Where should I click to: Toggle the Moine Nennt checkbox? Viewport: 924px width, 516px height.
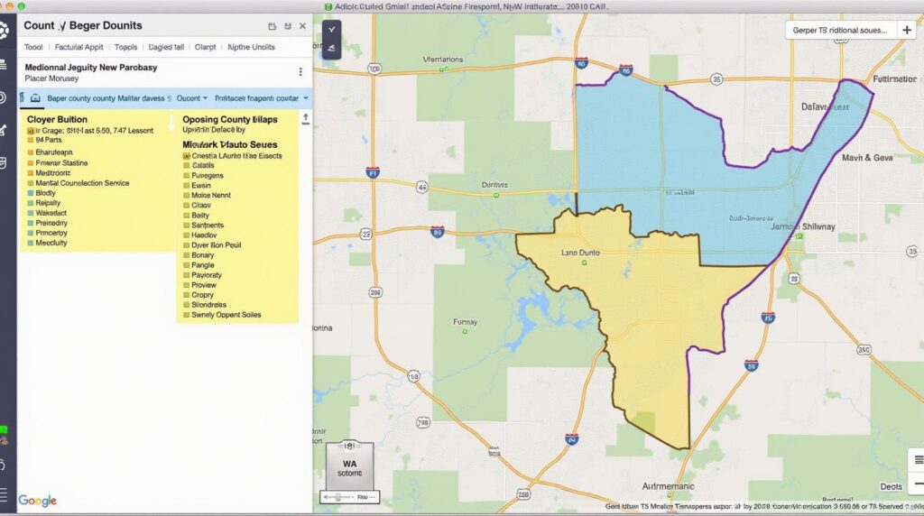[186, 196]
